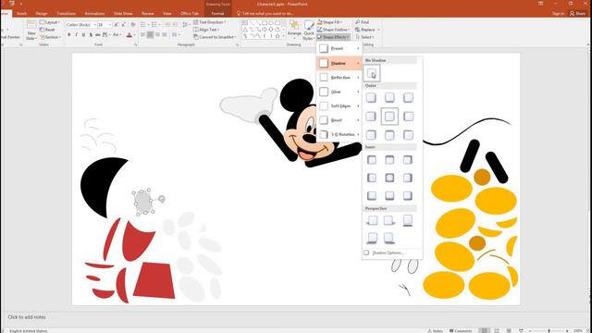Open the Layout dropdown
This screenshot has width=592, height=333.
[49, 22]
